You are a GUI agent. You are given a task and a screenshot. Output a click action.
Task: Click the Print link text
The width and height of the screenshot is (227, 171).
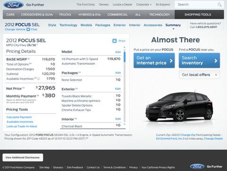[x=122, y=41]
